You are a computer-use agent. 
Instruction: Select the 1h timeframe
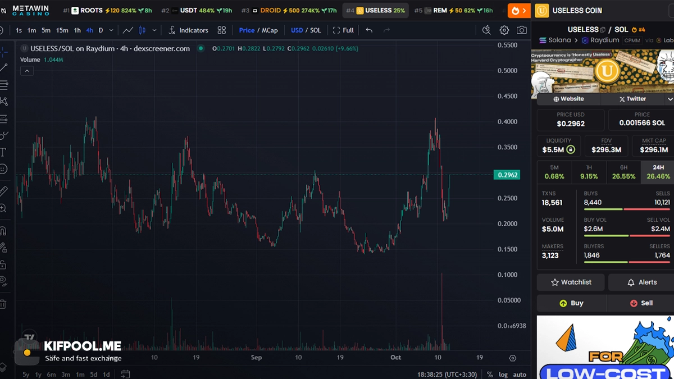(77, 30)
